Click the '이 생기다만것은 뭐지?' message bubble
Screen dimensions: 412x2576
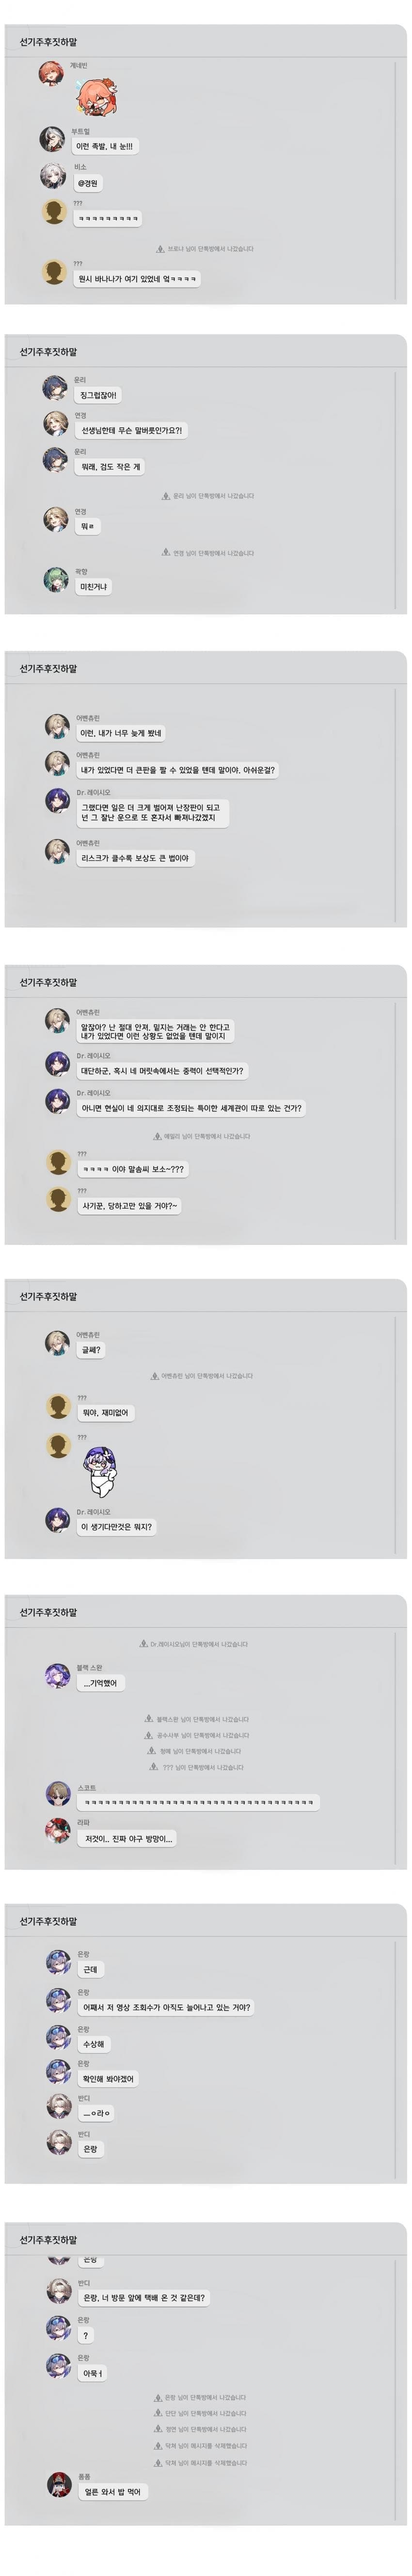coord(117,1526)
